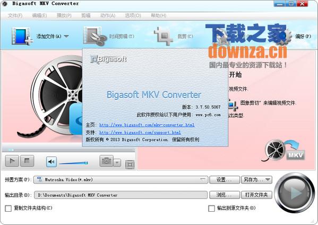This screenshot has width=318, height=225.
Task: Open the 文件(F) menu
Action: coord(15,15)
